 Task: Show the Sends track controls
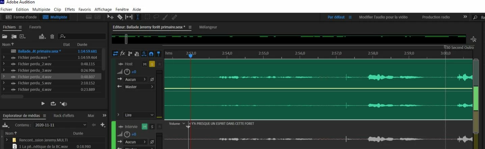click(x=130, y=53)
